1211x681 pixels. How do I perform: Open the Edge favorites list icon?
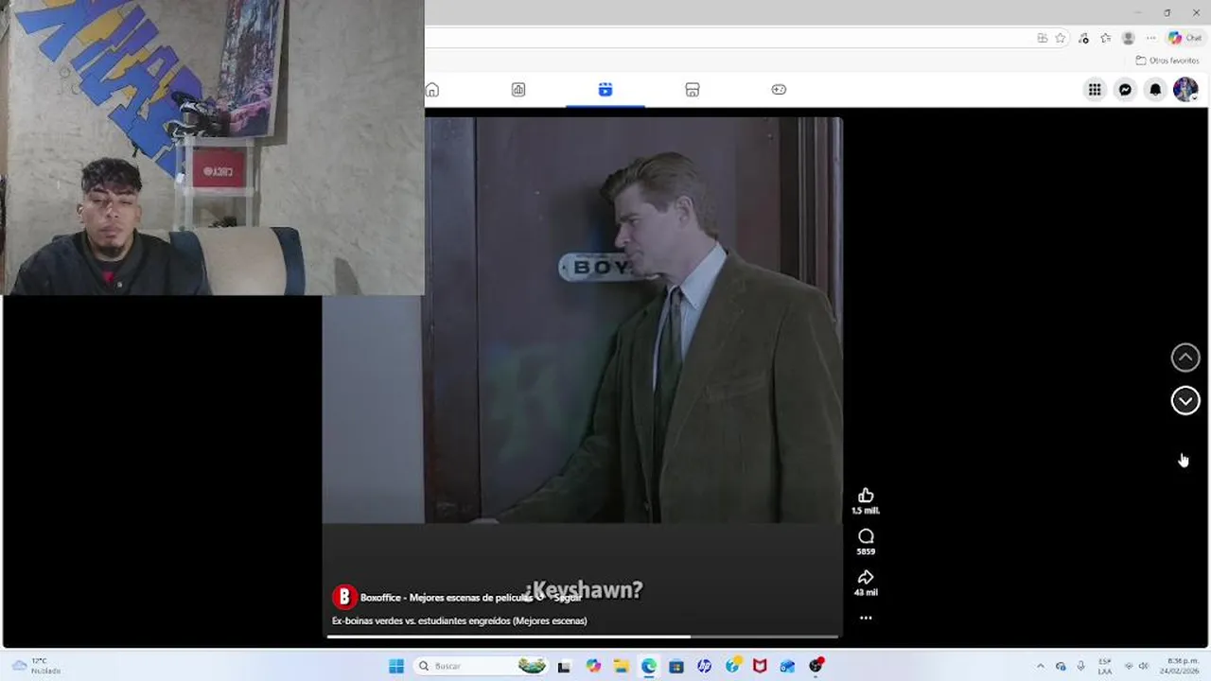click(x=1105, y=38)
